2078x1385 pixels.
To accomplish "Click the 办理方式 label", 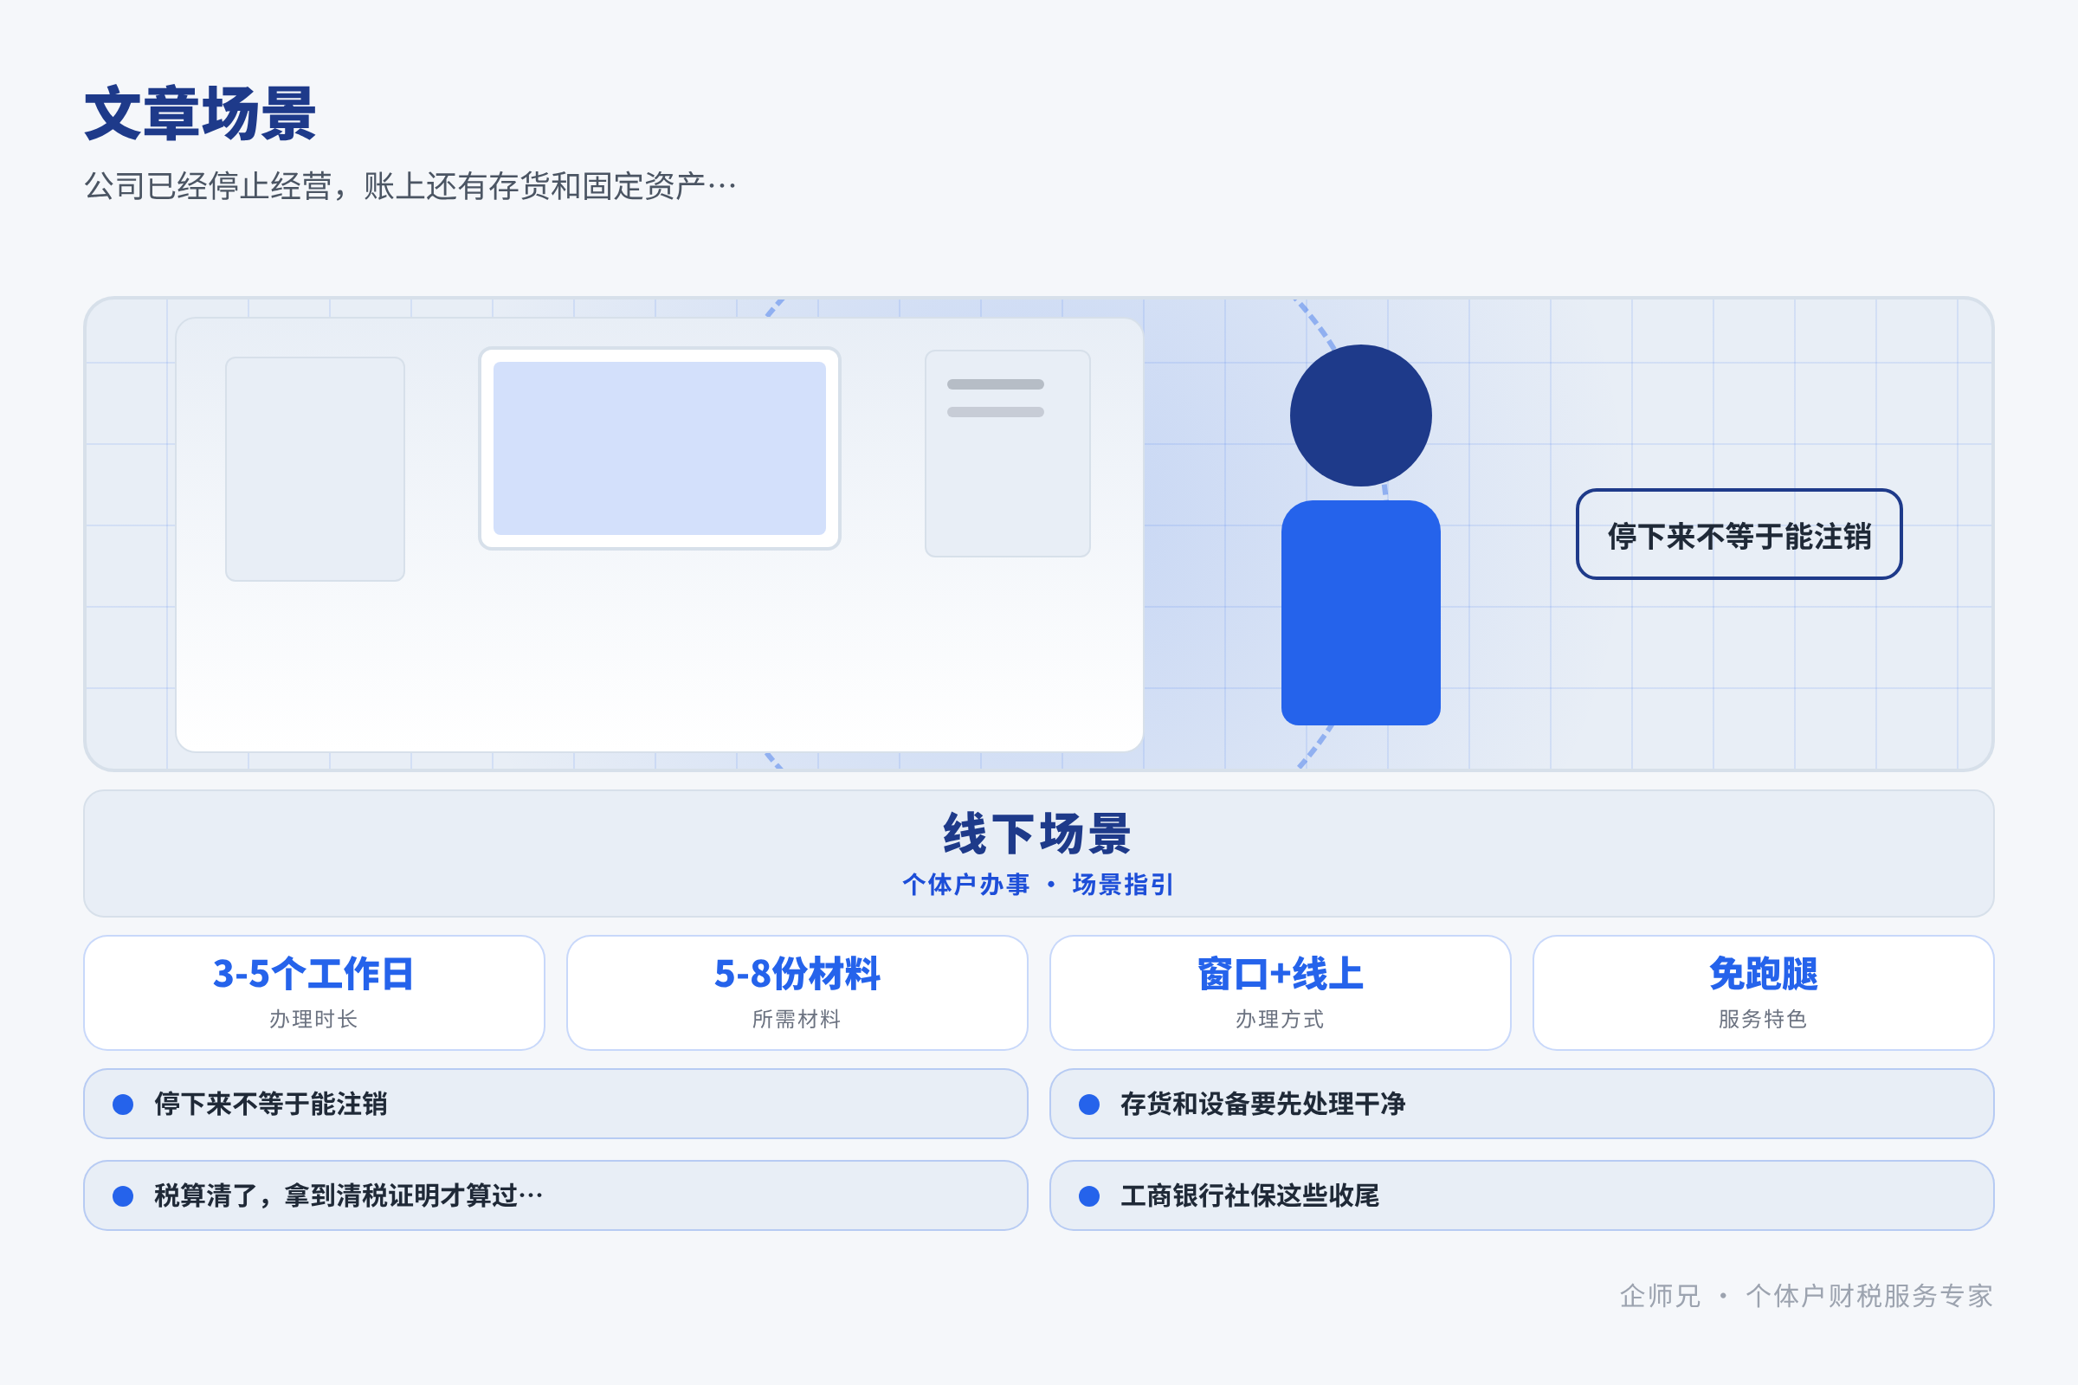I will tap(1281, 1020).
